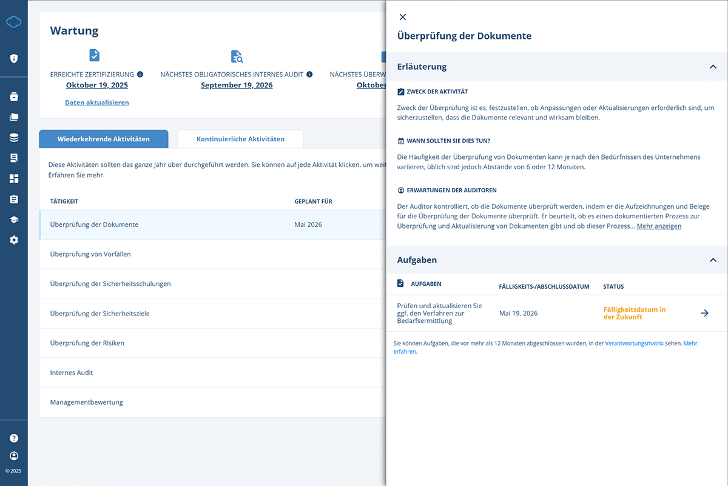Image resolution: width=728 pixels, height=486 pixels.
Task: Collapse the Erläuterung section
Action: click(x=713, y=67)
